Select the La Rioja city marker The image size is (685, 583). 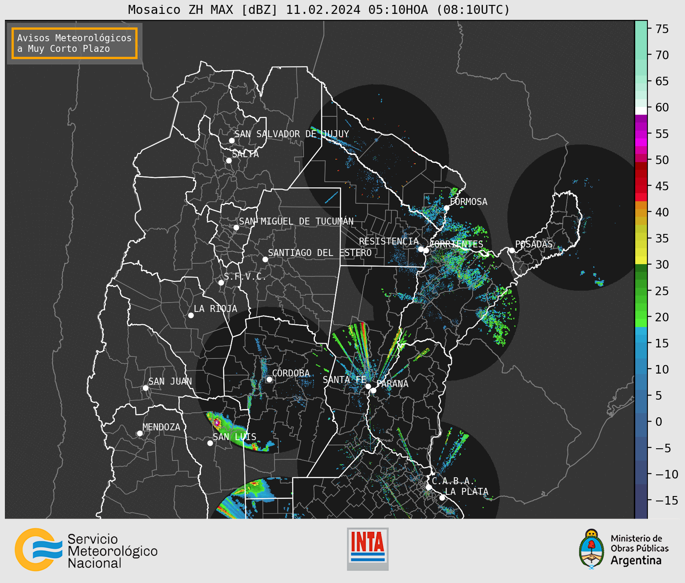[x=191, y=315]
